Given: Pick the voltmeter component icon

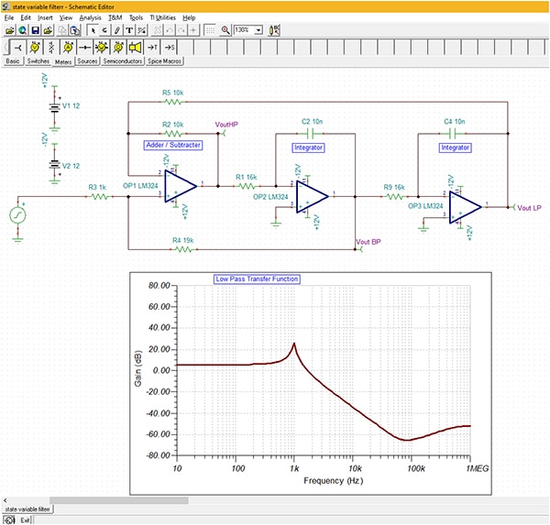Looking at the screenshot, I should [x=34, y=47].
